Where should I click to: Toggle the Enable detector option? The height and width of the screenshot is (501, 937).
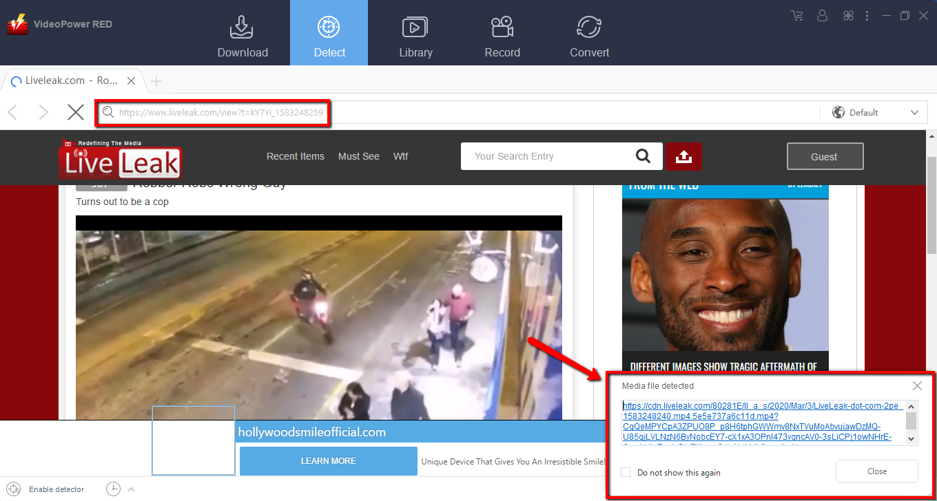coord(14,489)
